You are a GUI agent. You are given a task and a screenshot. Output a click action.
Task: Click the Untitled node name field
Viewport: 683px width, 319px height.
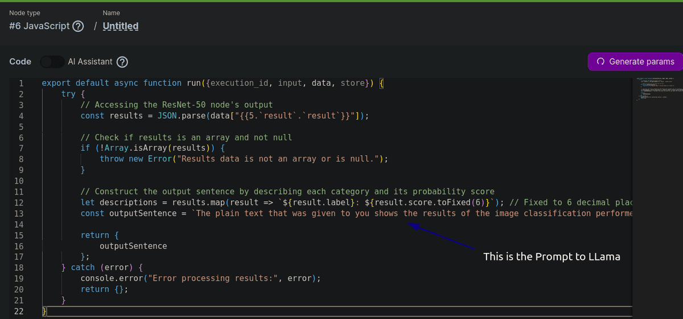pos(120,26)
